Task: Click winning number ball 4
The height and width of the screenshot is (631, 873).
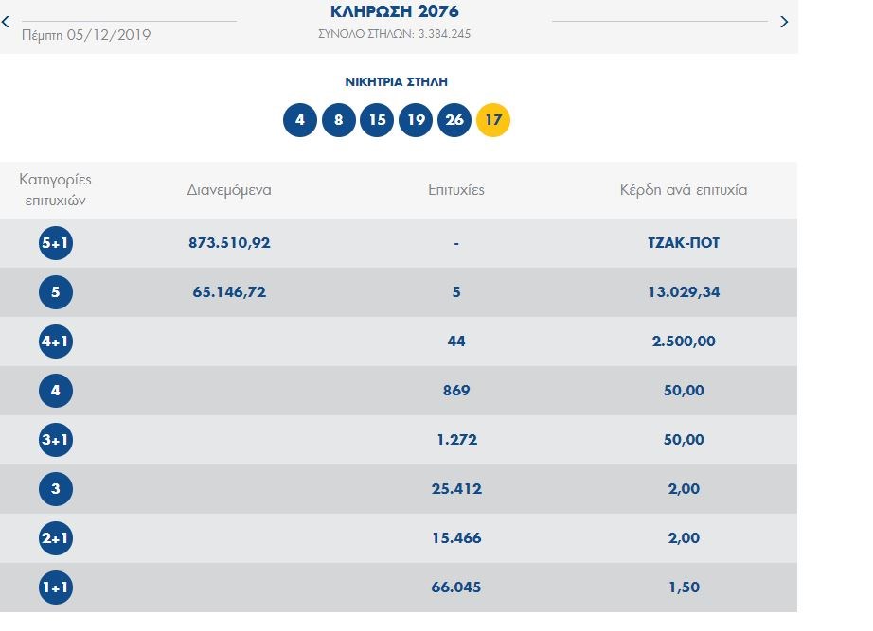Action: point(300,120)
